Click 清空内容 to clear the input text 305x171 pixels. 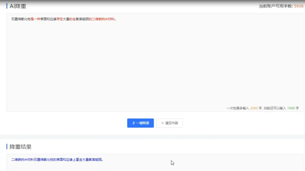[x=169, y=123]
